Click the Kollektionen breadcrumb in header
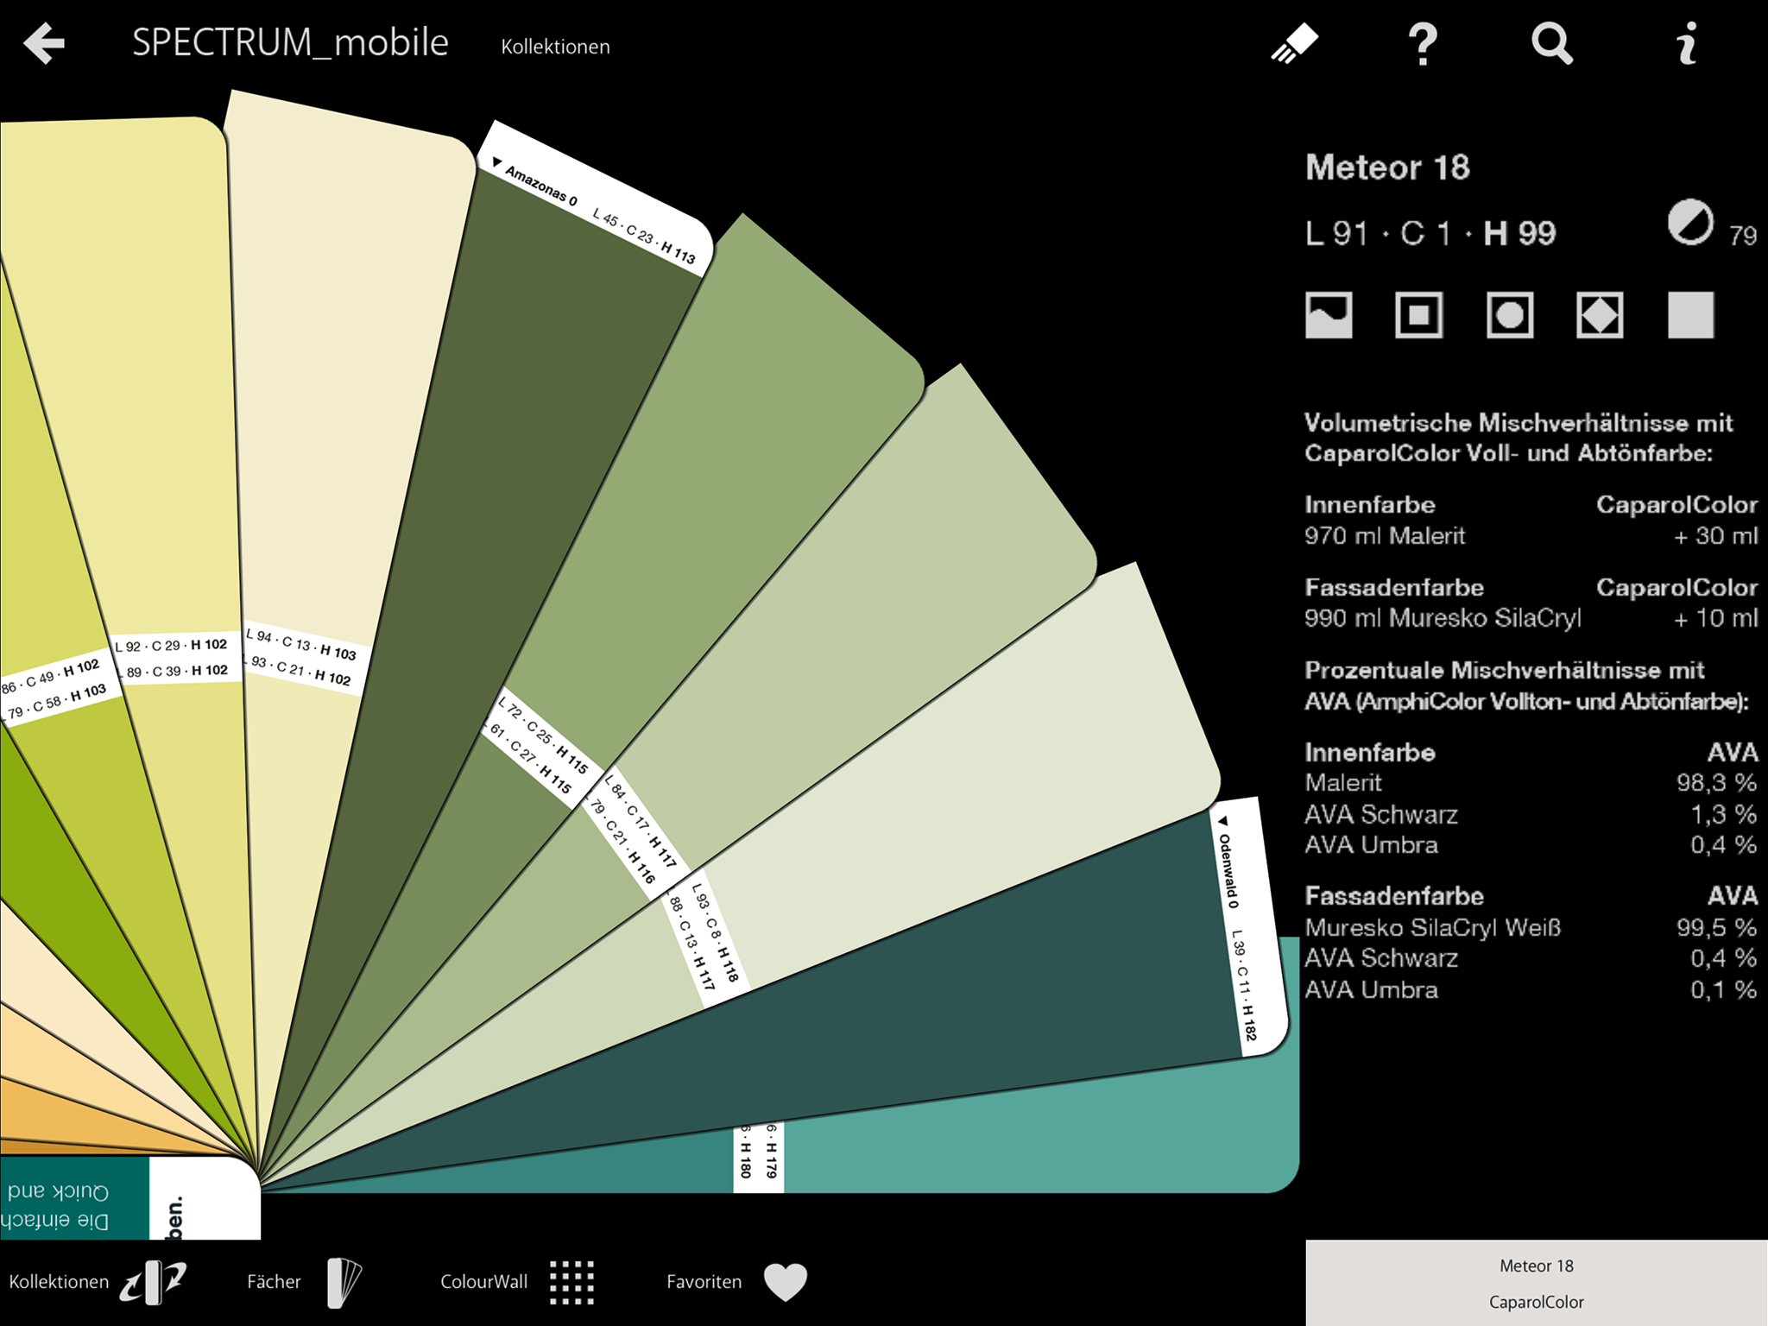 click(555, 47)
